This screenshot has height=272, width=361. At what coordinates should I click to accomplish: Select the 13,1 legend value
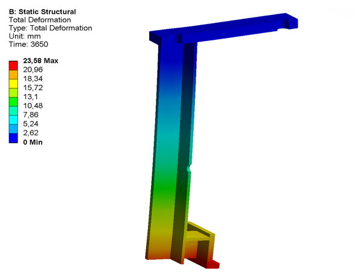pyautogui.click(x=31, y=97)
